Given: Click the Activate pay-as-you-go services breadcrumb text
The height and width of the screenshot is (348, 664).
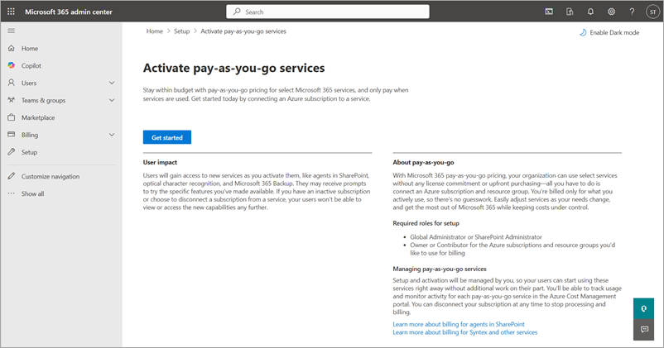Looking at the screenshot, I should point(243,31).
